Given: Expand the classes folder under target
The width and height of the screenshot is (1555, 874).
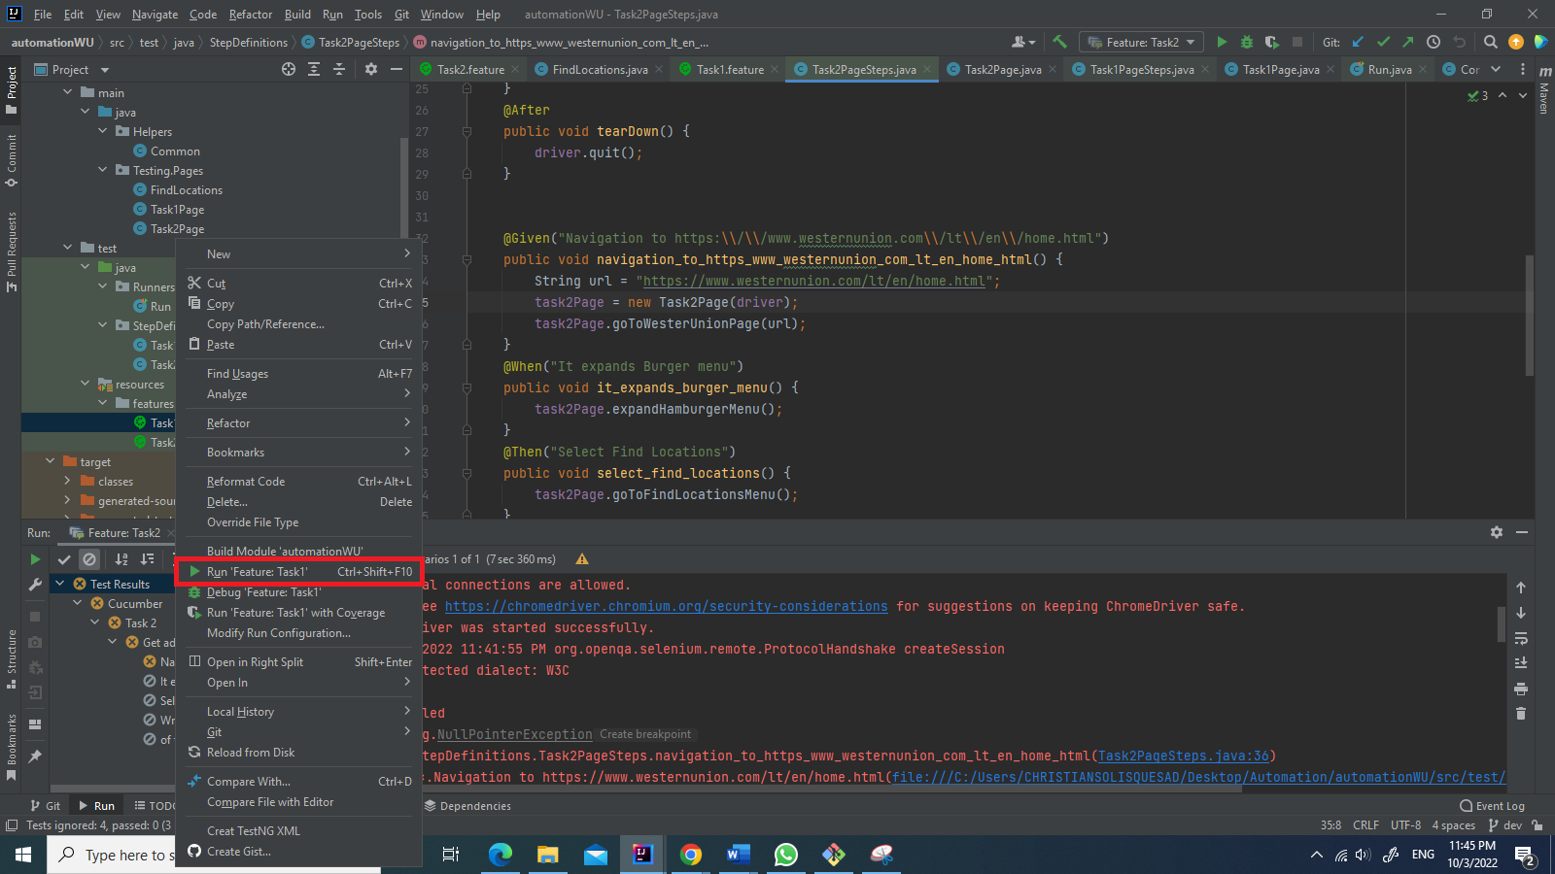Looking at the screenshot, I should tap(68, 481).
